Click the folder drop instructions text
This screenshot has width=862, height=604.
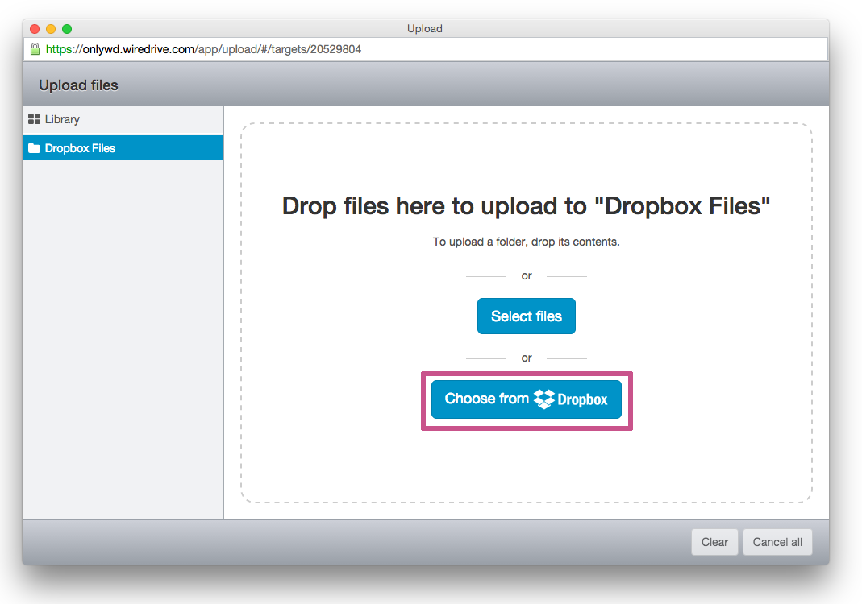(526, 241)
